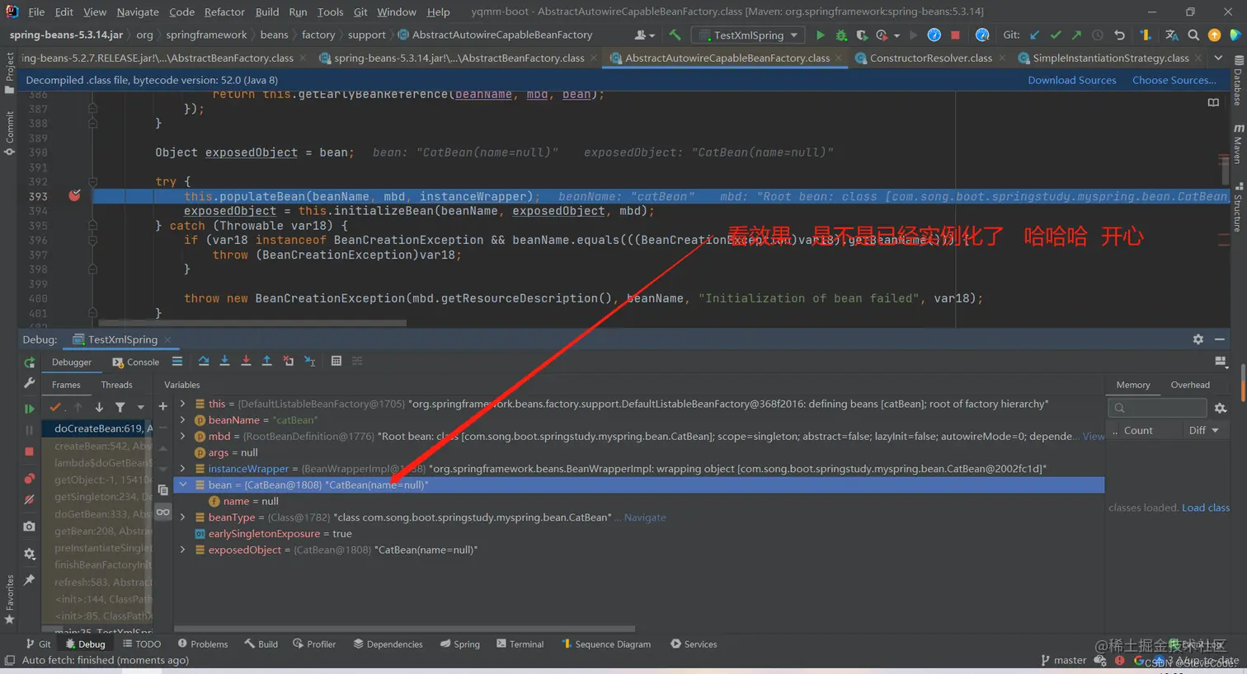This screenshot has width=1247, height=674.
Task: Click the Build hammer icon
Action: pos(675,35)
